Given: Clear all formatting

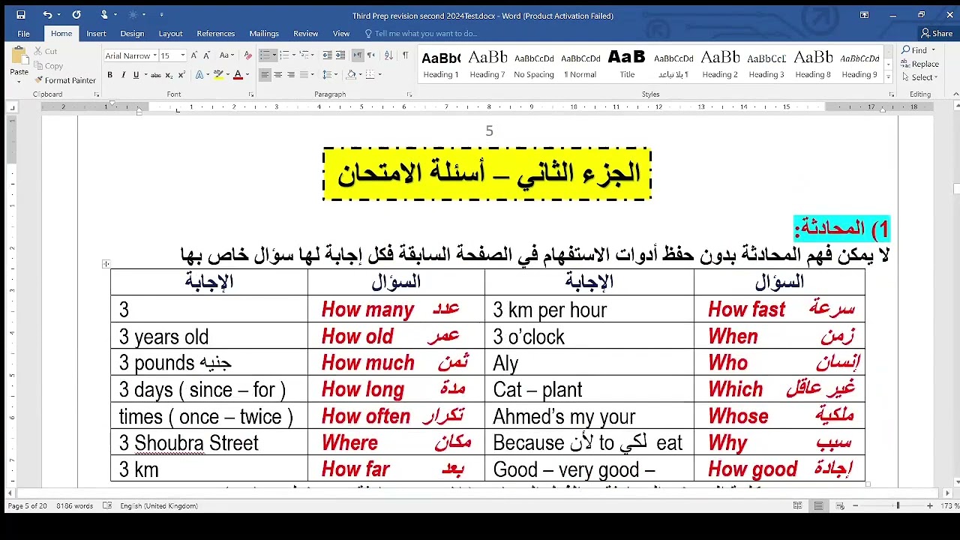Looking at the screenshot, I should [247, 55].
